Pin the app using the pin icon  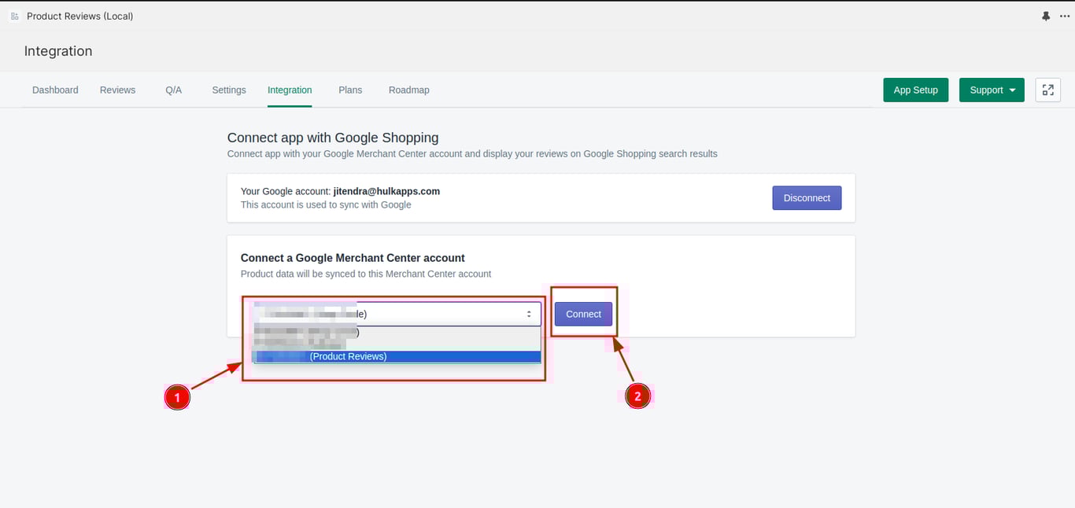pyautogui.click(x=1046, y=16)
